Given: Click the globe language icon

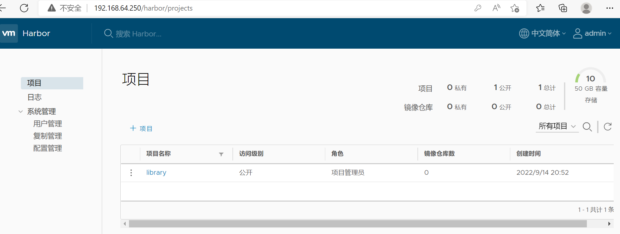Looking at the screenshot, I should [524, 33].
